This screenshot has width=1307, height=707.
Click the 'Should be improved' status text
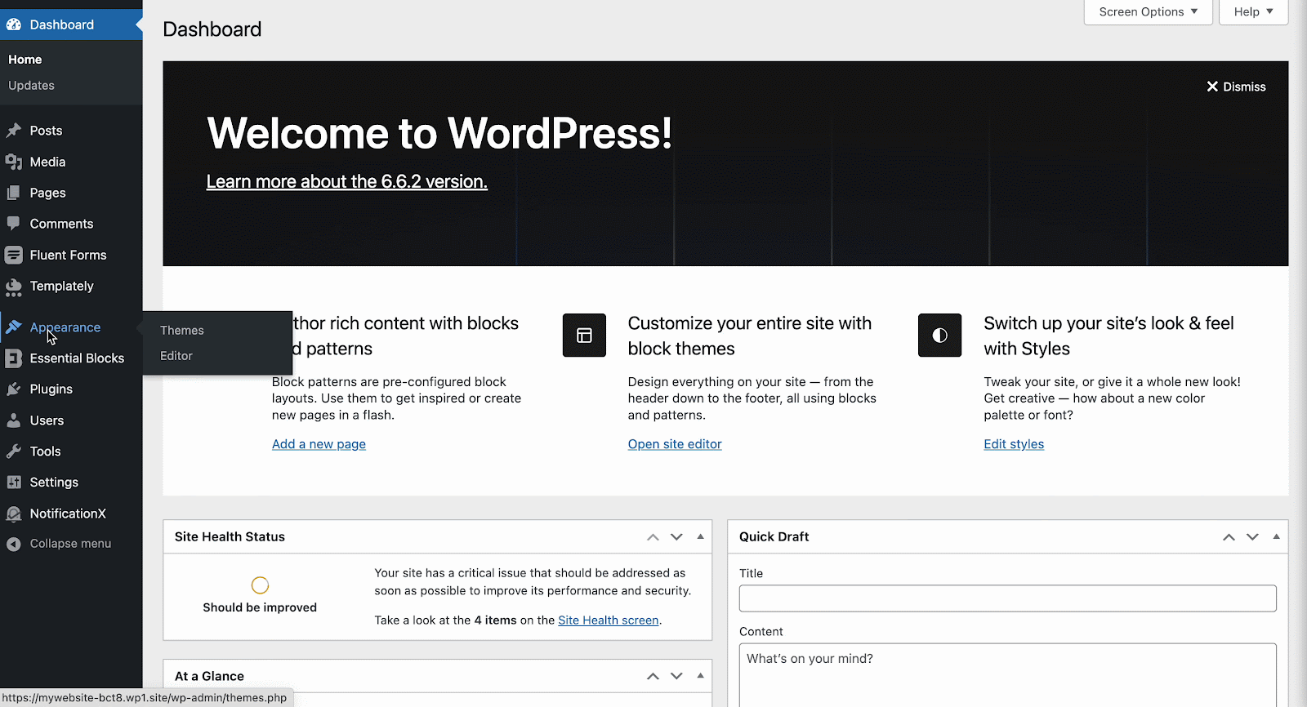(x=260, y=607)
